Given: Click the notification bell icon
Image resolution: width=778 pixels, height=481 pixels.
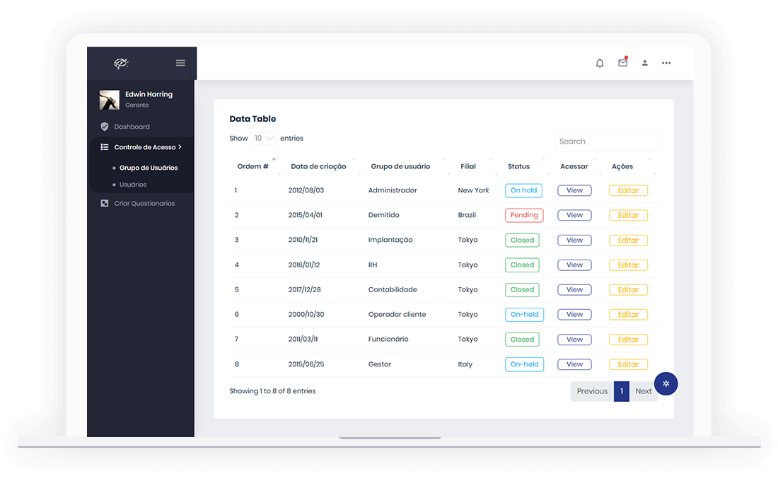Looking at the screenshot, I should coord(600,63).
